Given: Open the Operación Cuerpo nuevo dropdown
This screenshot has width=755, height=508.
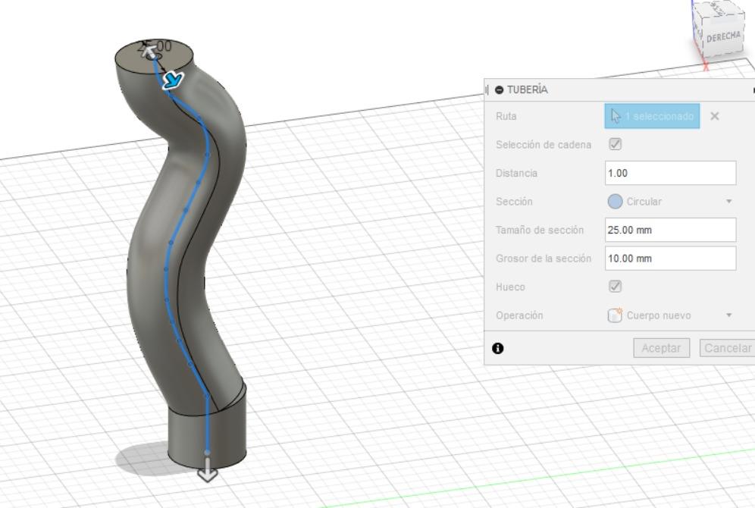Looking at the screenshot, I should [x=670, y=315].
